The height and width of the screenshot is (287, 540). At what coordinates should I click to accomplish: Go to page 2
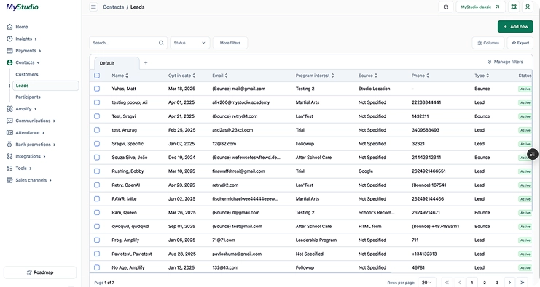tap(485, 283)
